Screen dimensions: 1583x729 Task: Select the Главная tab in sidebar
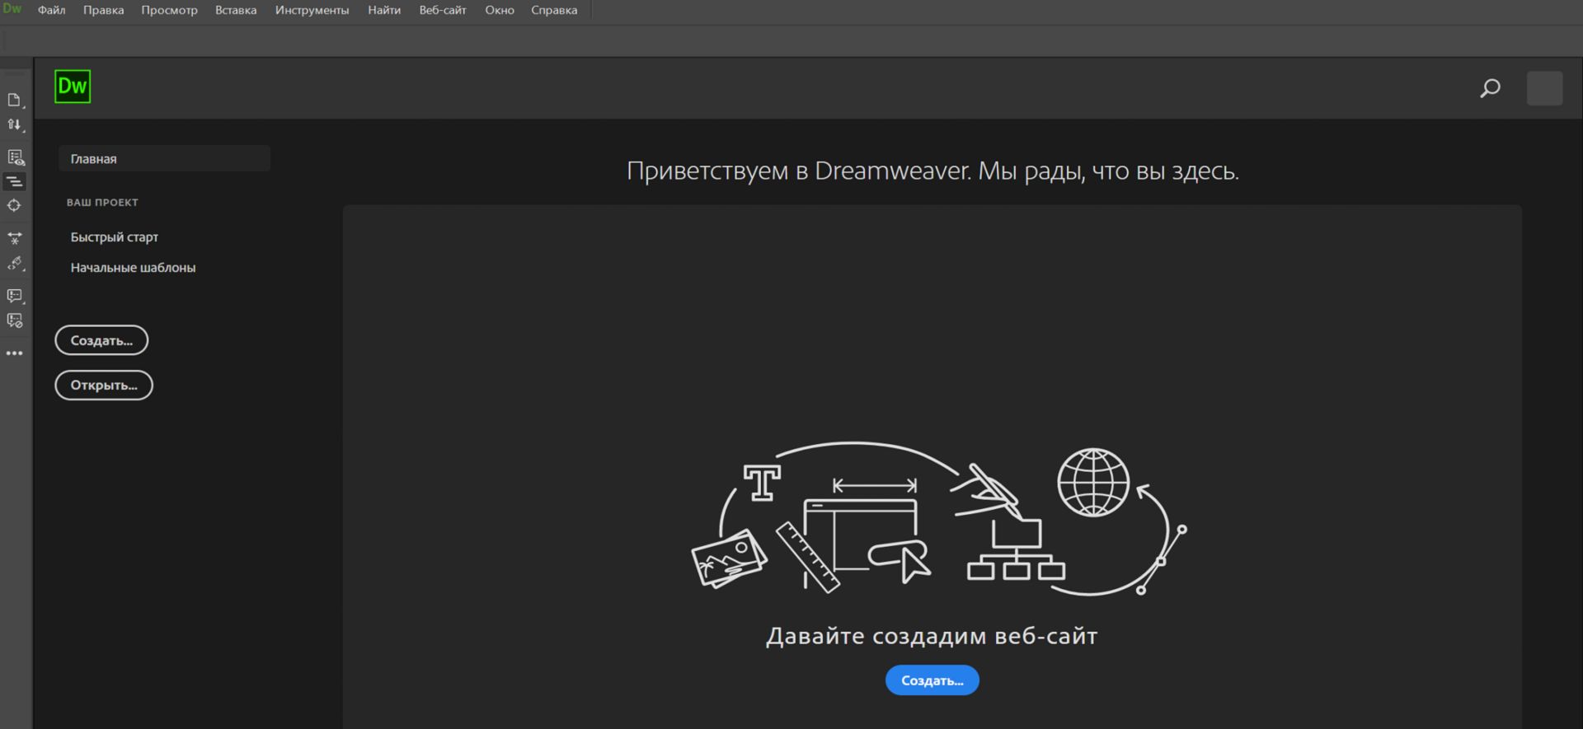(164, 159)
